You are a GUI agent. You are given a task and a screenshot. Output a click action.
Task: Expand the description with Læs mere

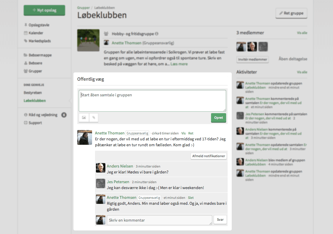[178, 64]
